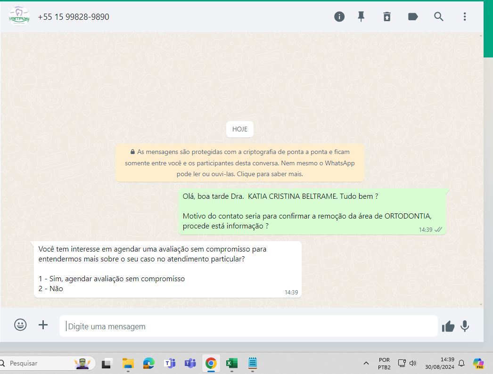
Task: Click the Windows Pesquisar search box
Action: click(47, 363)
